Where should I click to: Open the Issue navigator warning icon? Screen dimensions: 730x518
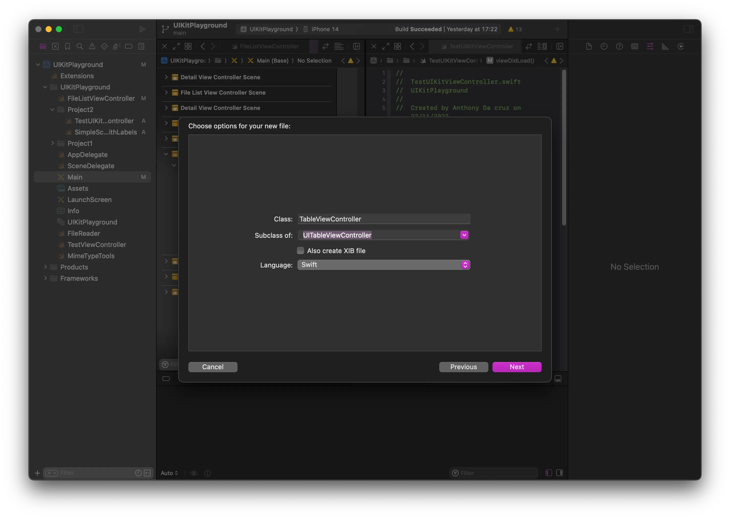click(x=92, y=47)
